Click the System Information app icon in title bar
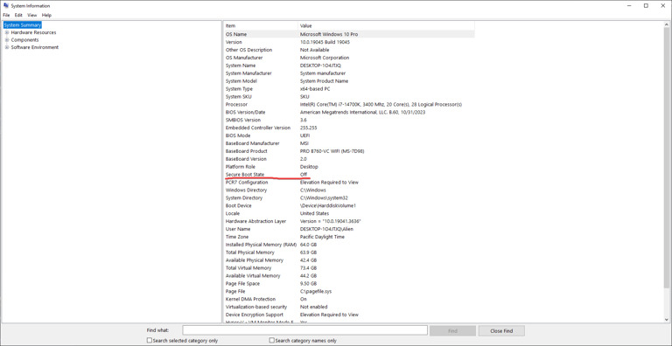 (x=5, y=5)
